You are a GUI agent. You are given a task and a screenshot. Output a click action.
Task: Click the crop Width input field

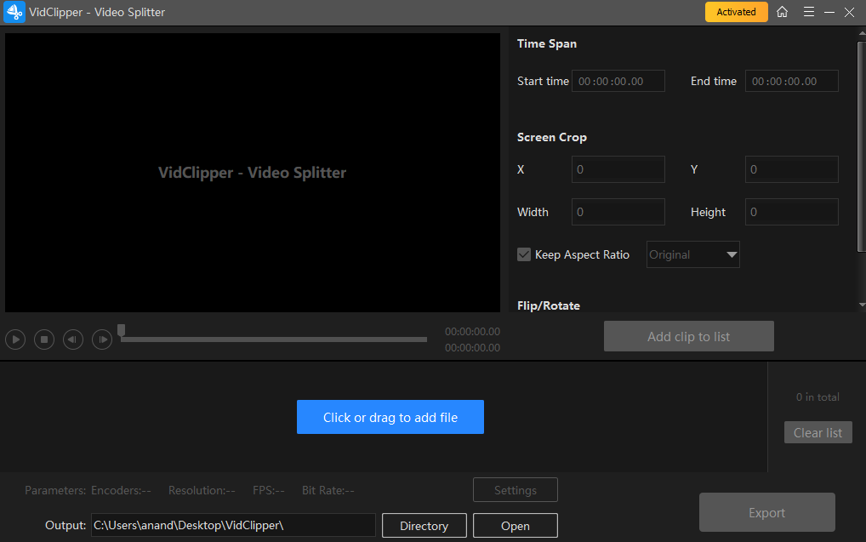[x=618, y=212]
